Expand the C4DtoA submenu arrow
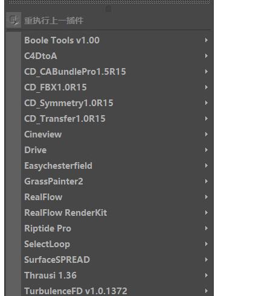This screenshot has height=296, width=253. click(x=207, y=56)
